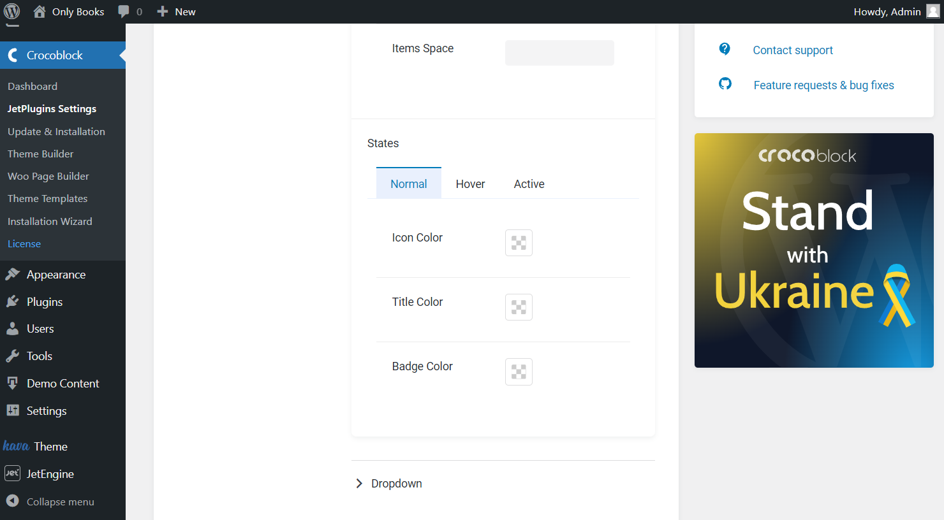
Task: Click the Dropdown section label
Action: point(397,484)
